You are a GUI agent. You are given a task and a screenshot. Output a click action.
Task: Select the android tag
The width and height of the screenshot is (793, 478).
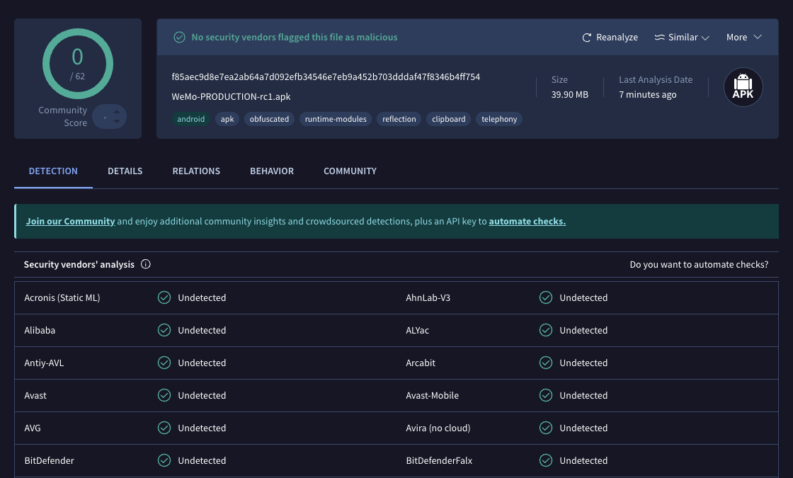[190, 119]
